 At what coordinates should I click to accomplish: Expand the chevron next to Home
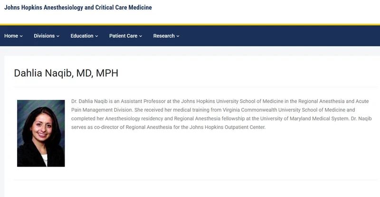[x=21, y=36]
